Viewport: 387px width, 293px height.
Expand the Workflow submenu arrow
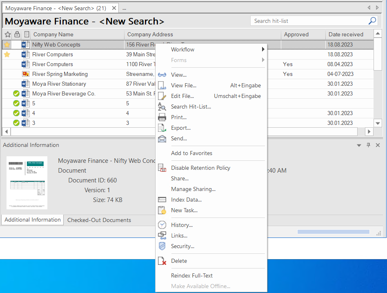(263, 49)
